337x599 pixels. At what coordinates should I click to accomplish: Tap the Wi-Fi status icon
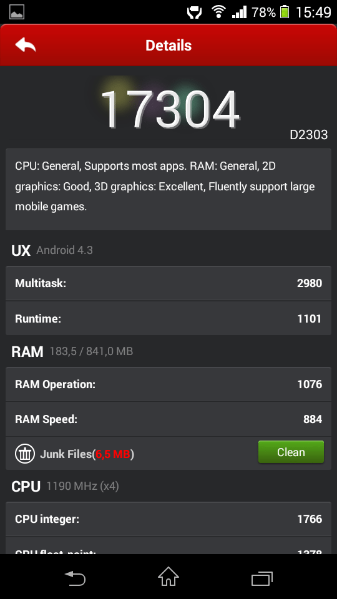pos(218,12)
